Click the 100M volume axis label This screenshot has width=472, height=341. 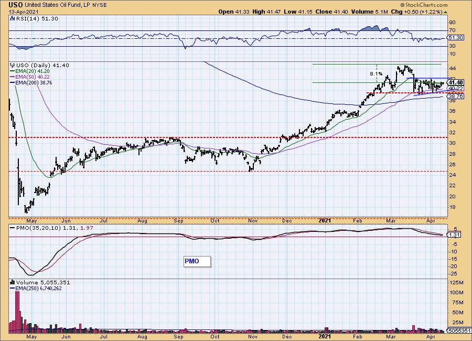[x=457, y=293]
